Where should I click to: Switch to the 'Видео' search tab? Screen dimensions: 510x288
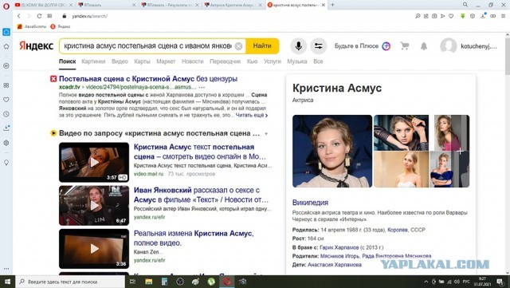pyautogui.click(x=120, y=61)
